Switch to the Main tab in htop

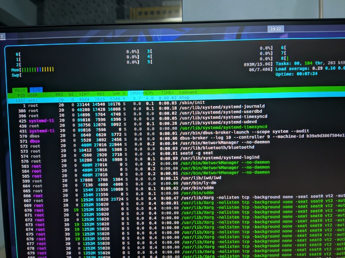(x=19, y=90)
